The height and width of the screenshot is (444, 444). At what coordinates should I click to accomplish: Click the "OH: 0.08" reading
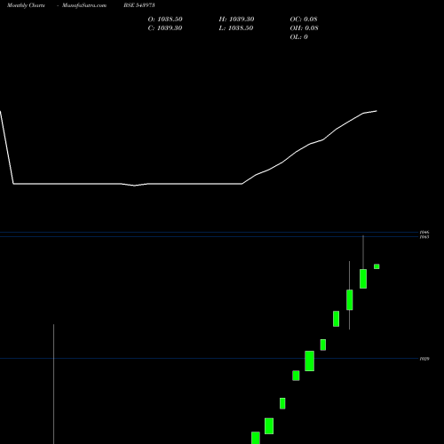click(x=305, y=28)
